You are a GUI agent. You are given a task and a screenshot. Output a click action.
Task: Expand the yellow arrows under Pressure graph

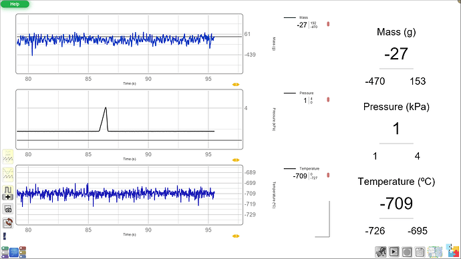coord(236,160)
